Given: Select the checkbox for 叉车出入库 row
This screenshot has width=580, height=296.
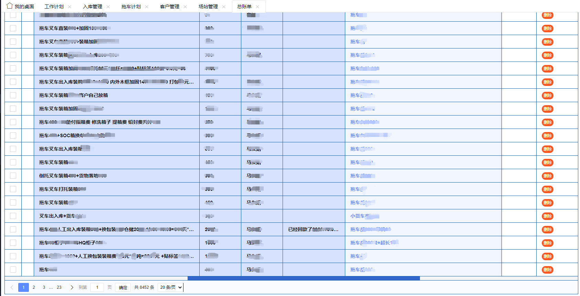Looking at the screenshot, I should [x=13, y=216].
